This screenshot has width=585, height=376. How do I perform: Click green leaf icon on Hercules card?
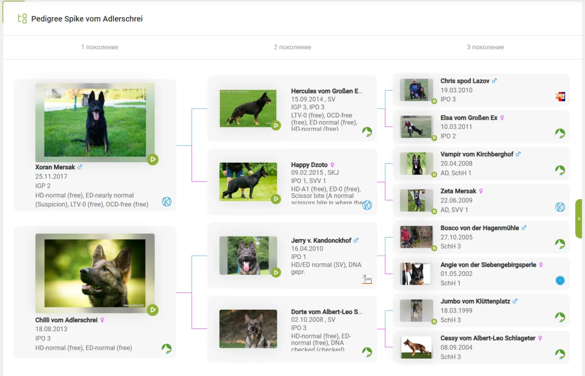(x=367, y=132)
